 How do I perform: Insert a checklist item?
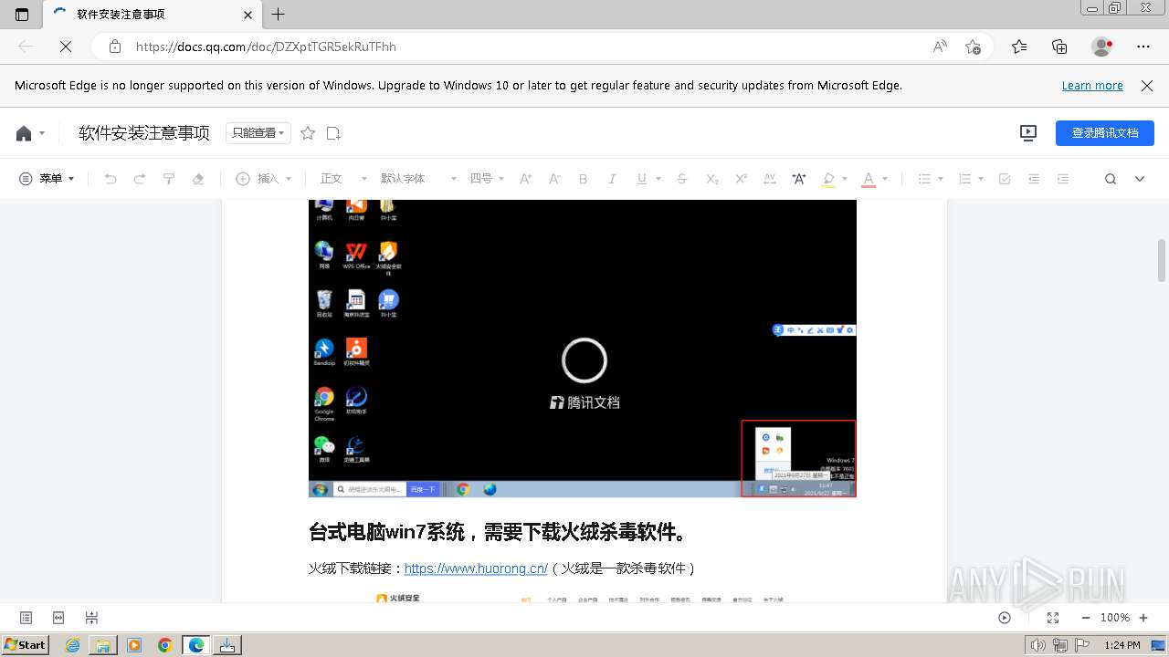[x=1005, y=179]
